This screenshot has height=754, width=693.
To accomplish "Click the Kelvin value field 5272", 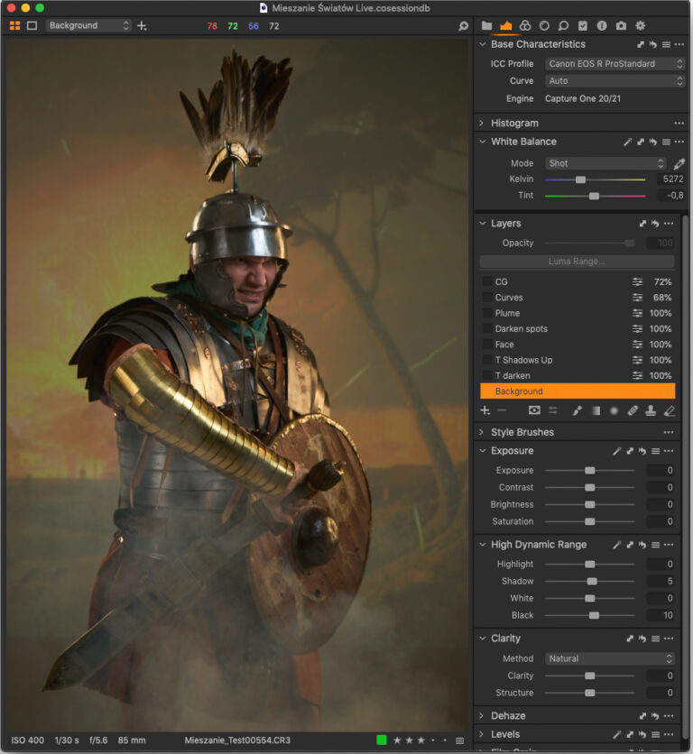I will [670, 179].
